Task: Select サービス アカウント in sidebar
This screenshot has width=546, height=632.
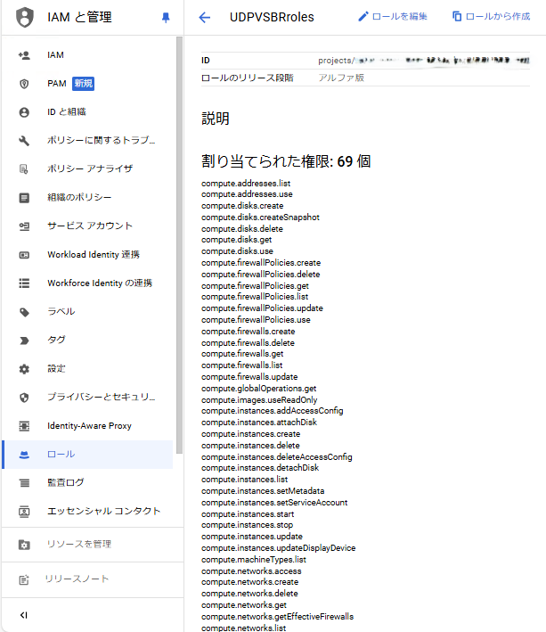Action: (90, 226)
